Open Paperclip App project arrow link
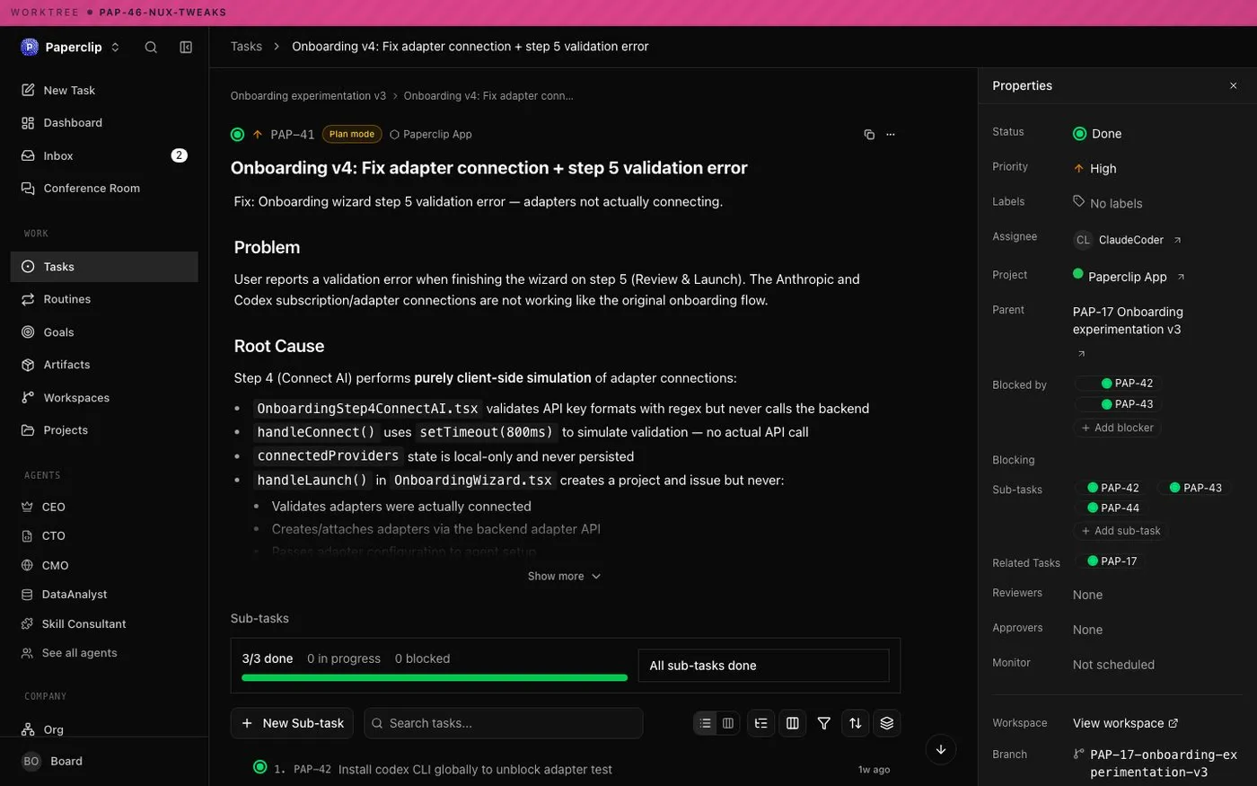This screenshot has height=786, width=1257. pyautogui.click(x=1181, y=277)
